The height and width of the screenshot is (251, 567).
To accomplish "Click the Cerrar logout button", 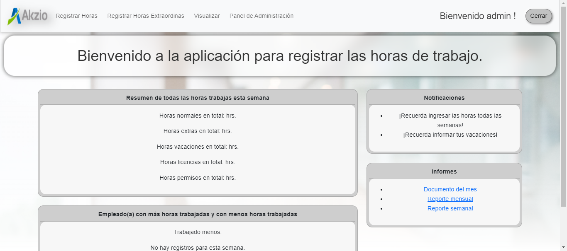I will [x=539, y=16].
